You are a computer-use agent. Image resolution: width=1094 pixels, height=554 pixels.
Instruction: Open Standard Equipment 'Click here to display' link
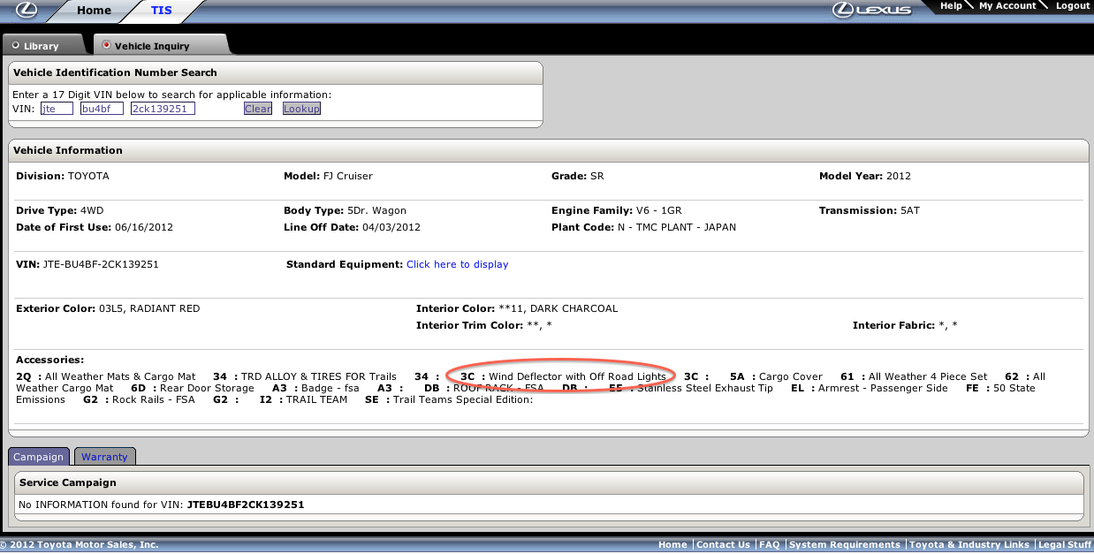(457, 264)
